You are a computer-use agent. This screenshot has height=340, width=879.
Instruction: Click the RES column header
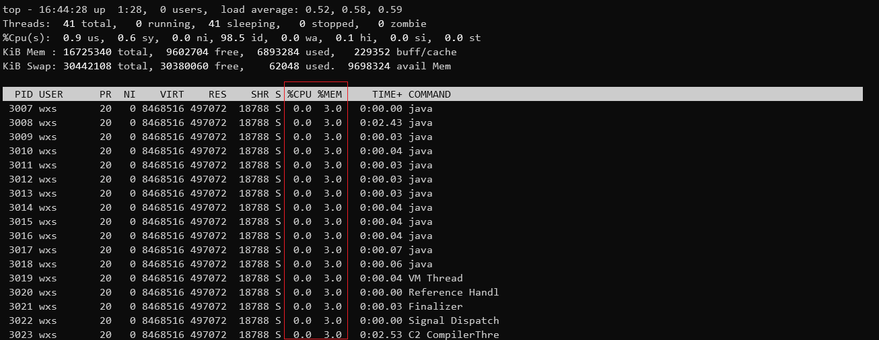217,94
